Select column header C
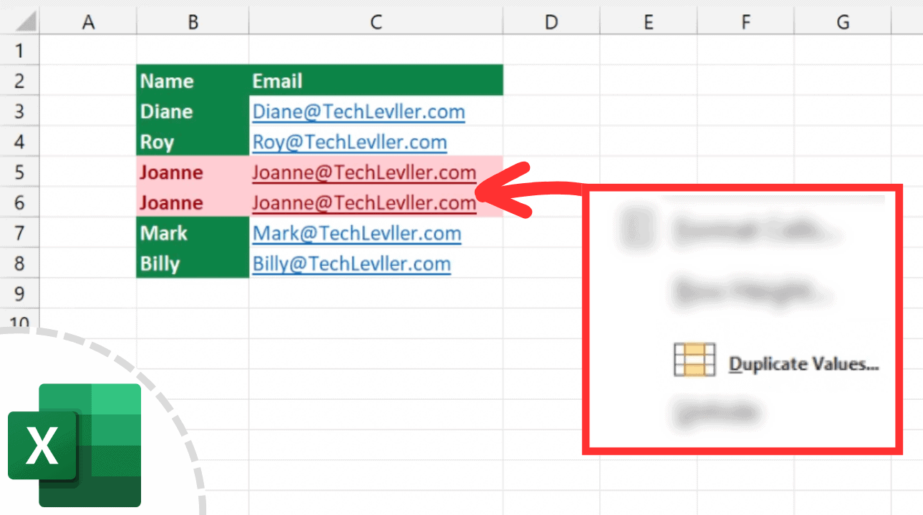 pos(375,21)
